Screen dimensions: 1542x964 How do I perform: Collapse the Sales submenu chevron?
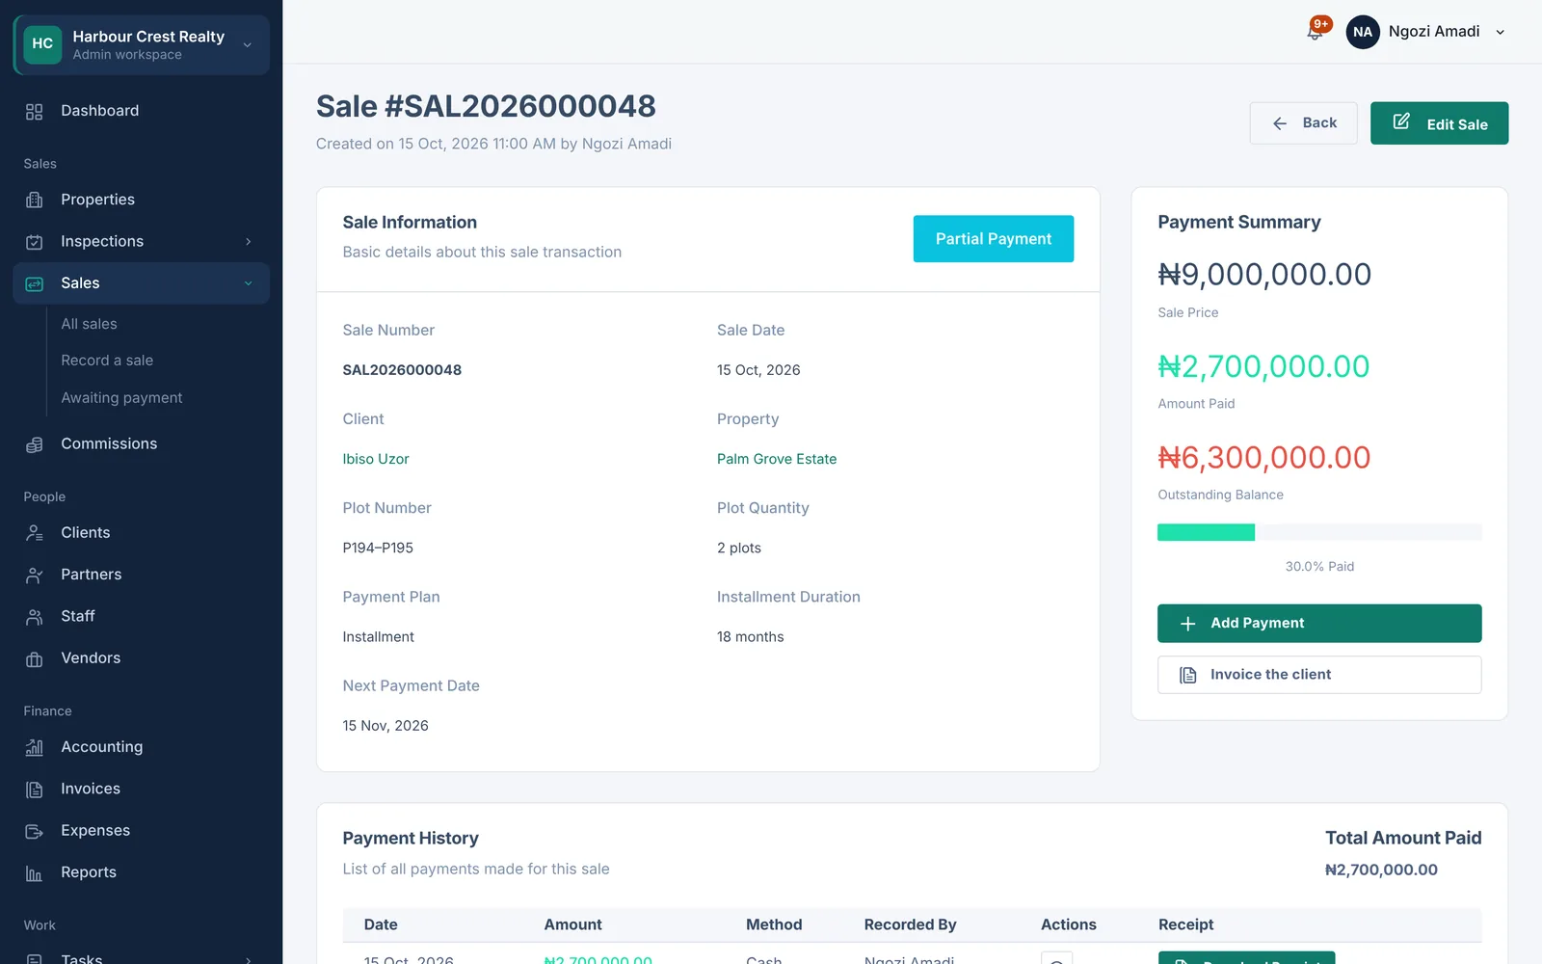(249, 283)
